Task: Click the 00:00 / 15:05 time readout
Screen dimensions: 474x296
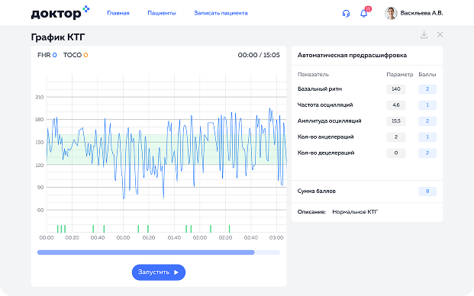Action: coord(259,55)
